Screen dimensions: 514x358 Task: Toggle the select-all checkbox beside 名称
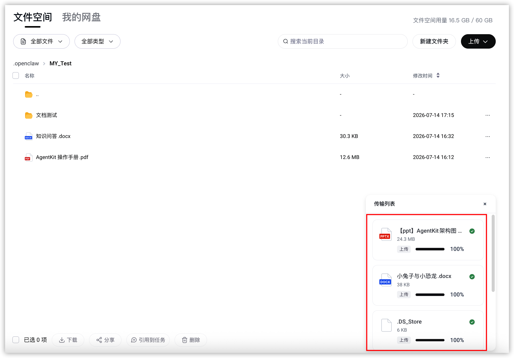16,75
